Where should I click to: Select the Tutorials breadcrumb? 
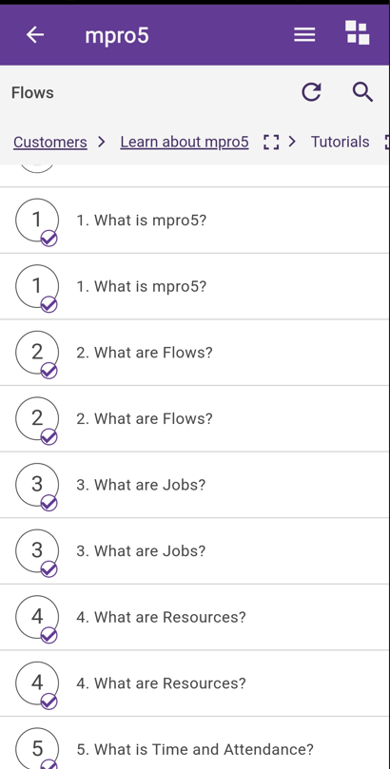coord(340,142)
